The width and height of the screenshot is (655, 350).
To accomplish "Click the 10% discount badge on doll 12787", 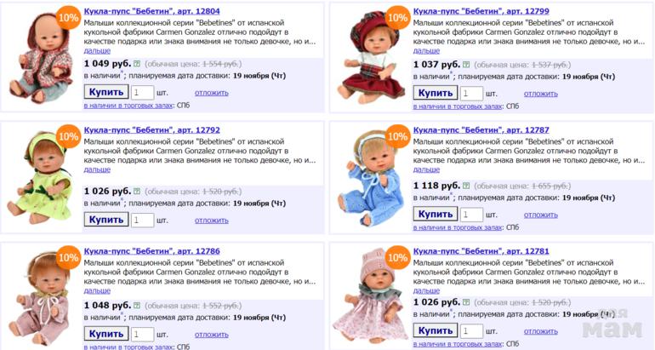I will pyautogui.click(x=397, y=136).
